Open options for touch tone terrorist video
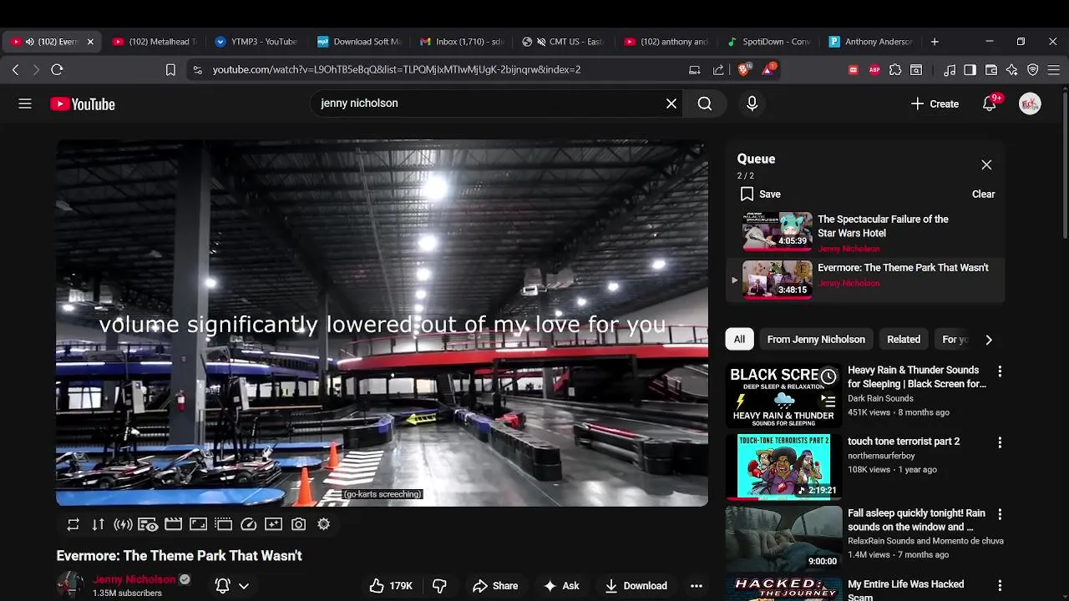Screen dimensions: 1069x601 click(1000, 442)
